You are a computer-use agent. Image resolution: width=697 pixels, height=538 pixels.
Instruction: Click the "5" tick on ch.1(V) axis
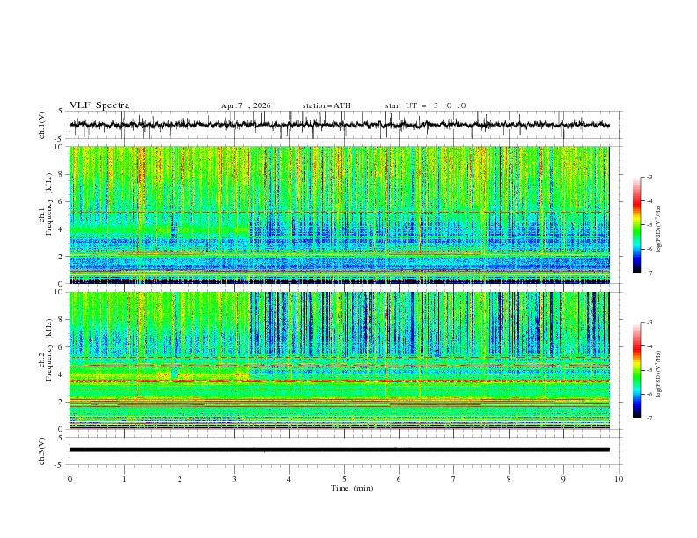coord(61,112)
